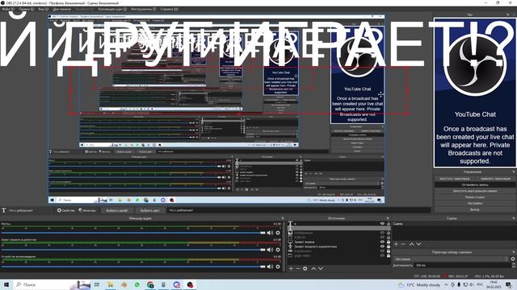This screenshot has width=517, height=290.
Task: Open Windows Start menu
Action: click(6, 284)
